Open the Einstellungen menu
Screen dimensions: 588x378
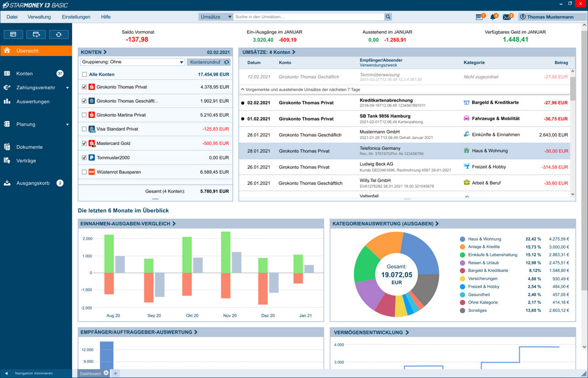(76, 17)
